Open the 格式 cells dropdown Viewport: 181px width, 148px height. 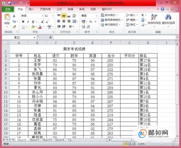tap(132, 25)
